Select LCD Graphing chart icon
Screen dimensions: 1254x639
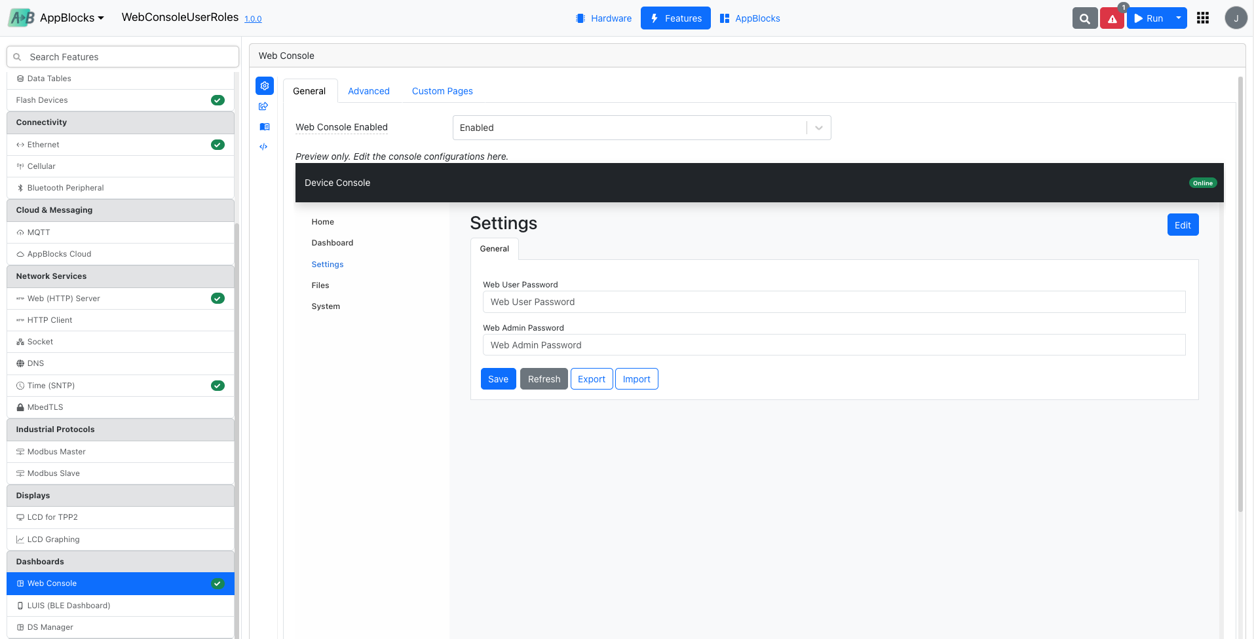pos(20,539)
